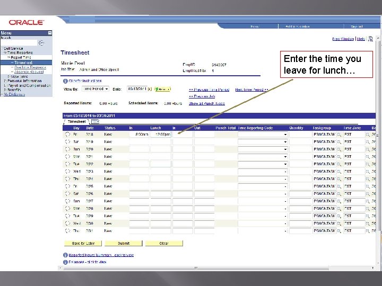
Task: Open the New Window link
Action: [343, 39]
